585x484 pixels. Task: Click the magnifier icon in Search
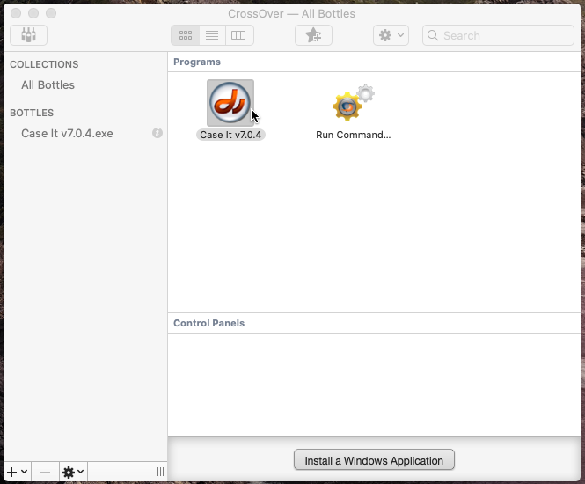tap(433, 35)
